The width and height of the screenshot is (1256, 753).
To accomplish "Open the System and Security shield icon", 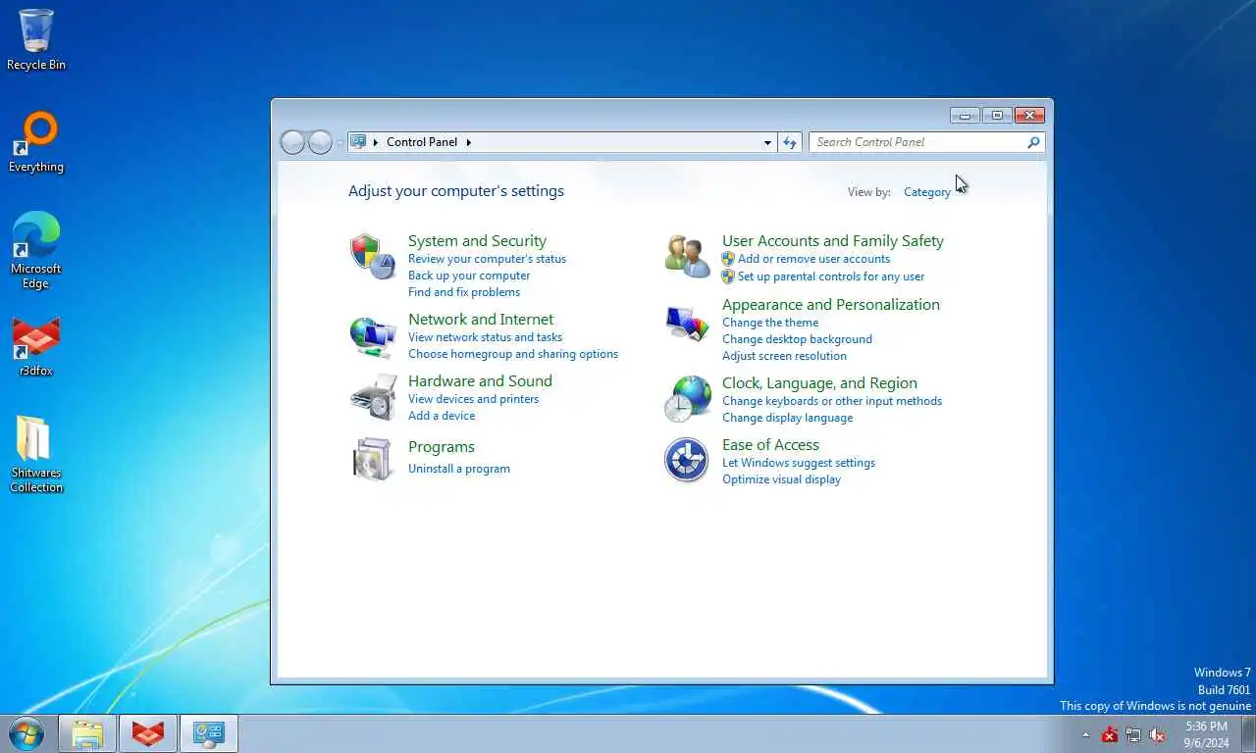I will point(372,257).
